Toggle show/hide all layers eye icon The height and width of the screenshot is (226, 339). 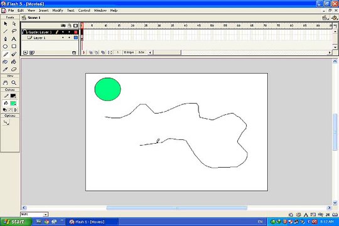pyautogui.click(x=63, y=26)
